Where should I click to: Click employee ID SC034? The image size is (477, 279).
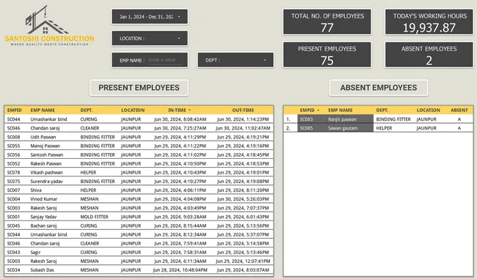tap(13, 270)
